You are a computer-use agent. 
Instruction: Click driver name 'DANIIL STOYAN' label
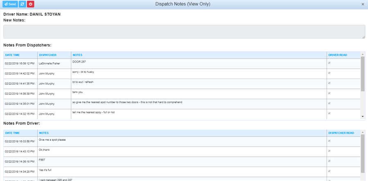click(x=45, y=14)
